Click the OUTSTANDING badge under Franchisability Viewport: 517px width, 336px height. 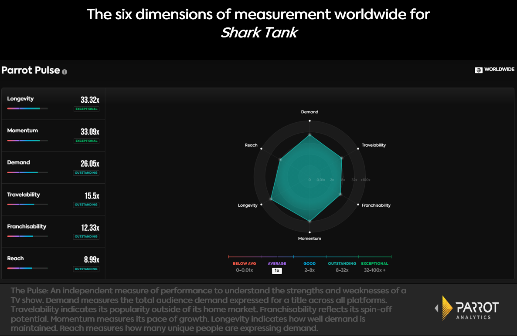(x=86, y=237)
